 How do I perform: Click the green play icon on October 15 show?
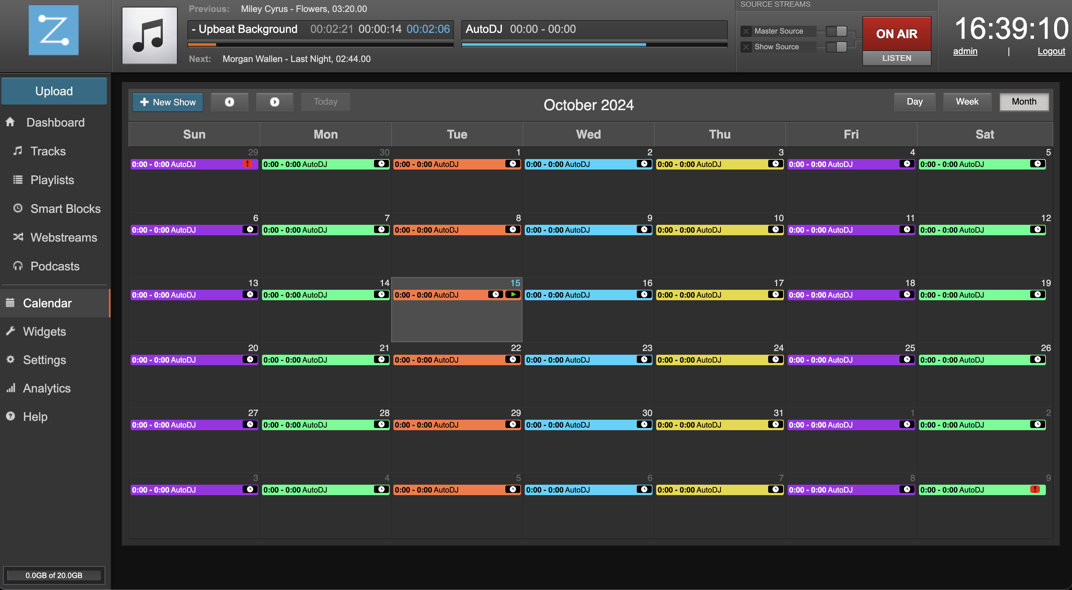(x=513, y=295)
